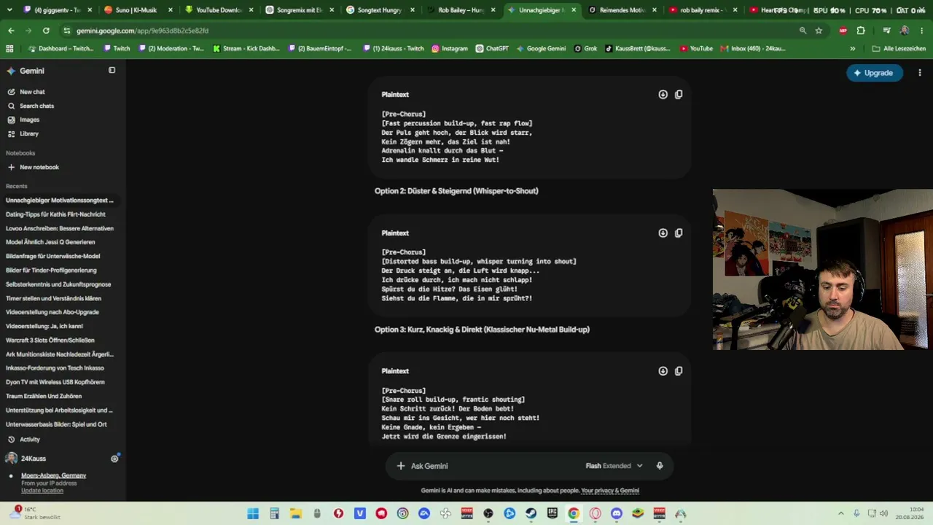Image resolution: width=933 pixels, height=525 pixels.
Task: Open chat Warcraft 3 Slots Öffnen/Schließen
Action: tap(50, 340)
